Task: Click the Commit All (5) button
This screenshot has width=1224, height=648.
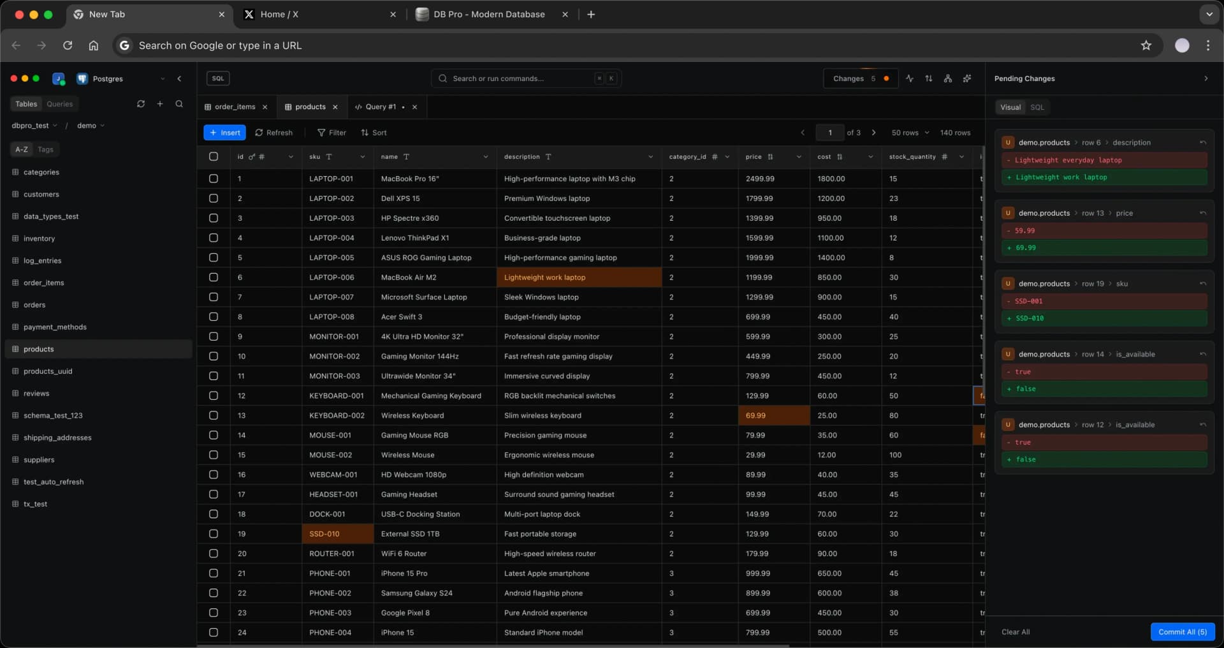Action: [1183, 631]
